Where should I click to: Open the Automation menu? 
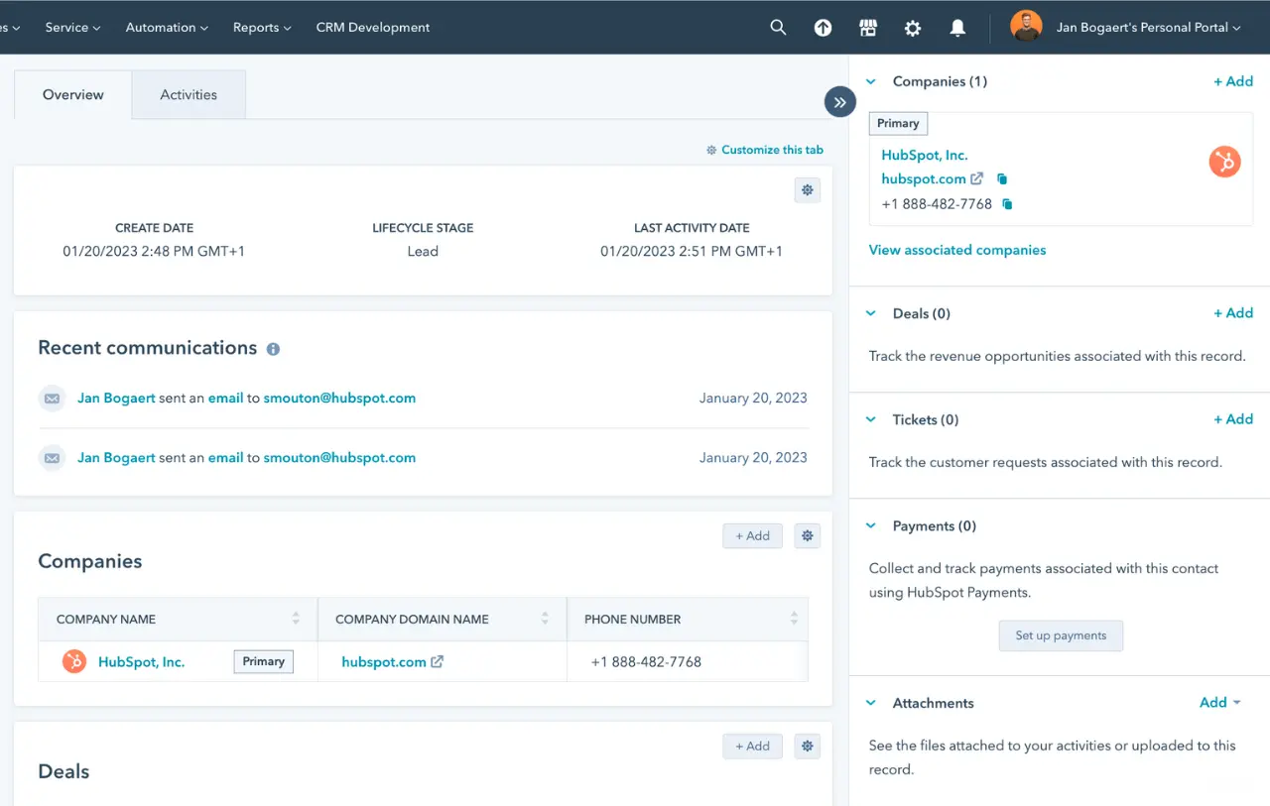tap(166, 28)
